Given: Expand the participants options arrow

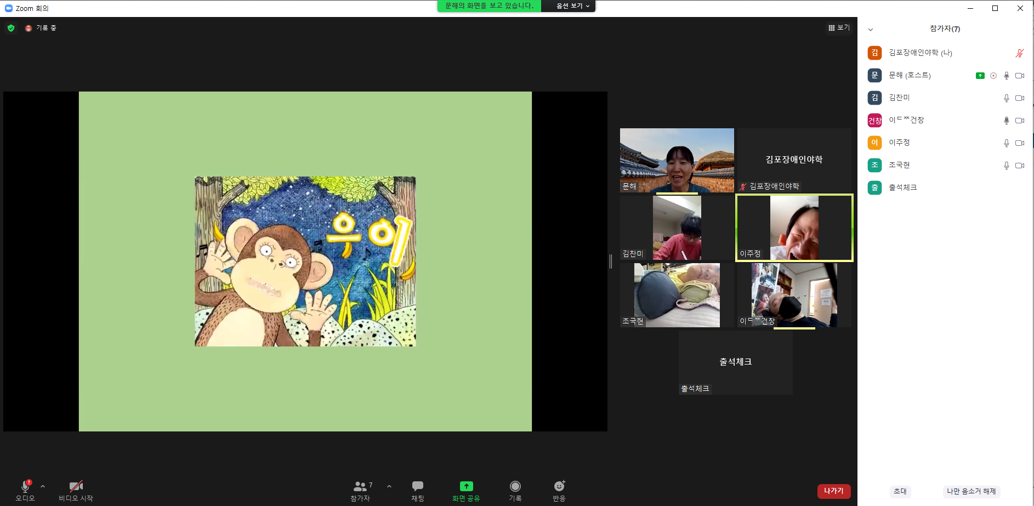Looking at the screenshot, I should click(x=389, y=486).
